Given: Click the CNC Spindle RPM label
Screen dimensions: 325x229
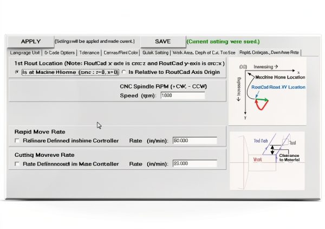Looking at the screenshot, I should pyautogui.click(x=164, y=86).
